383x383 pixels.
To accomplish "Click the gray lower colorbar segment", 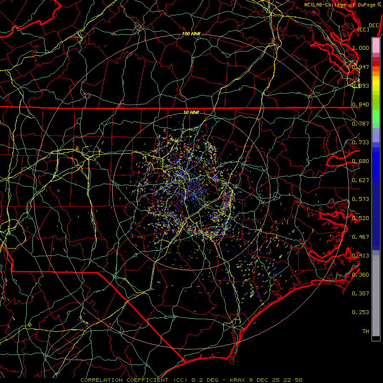I will coord(376,296).
